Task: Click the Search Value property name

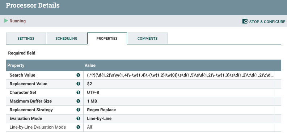Action: click(x=22, y=75)
